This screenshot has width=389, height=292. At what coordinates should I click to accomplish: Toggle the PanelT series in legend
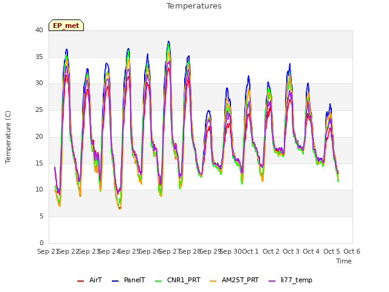(128, 280)
